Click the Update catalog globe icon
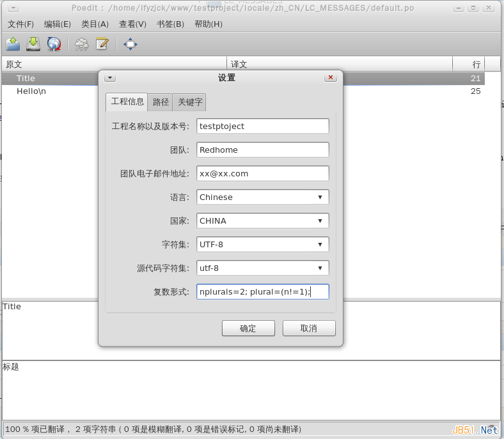 54,44
